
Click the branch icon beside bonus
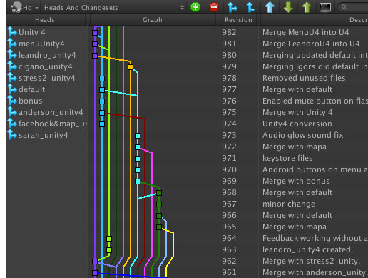point(12,101)
